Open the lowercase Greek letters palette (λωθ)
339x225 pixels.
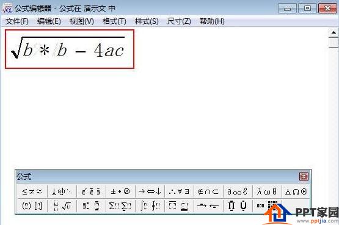point(267,191)
